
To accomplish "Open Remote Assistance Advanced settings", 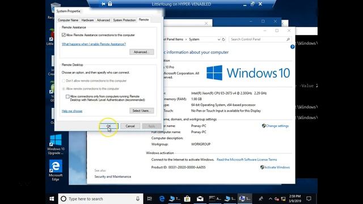I will click(141, 52).
